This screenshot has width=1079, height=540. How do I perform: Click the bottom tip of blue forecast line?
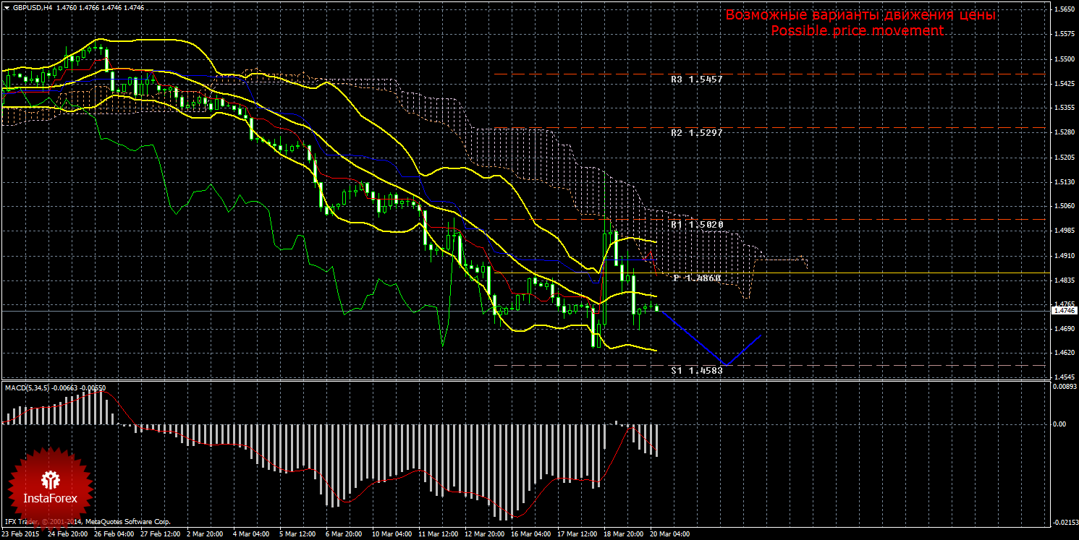[724, 364]
